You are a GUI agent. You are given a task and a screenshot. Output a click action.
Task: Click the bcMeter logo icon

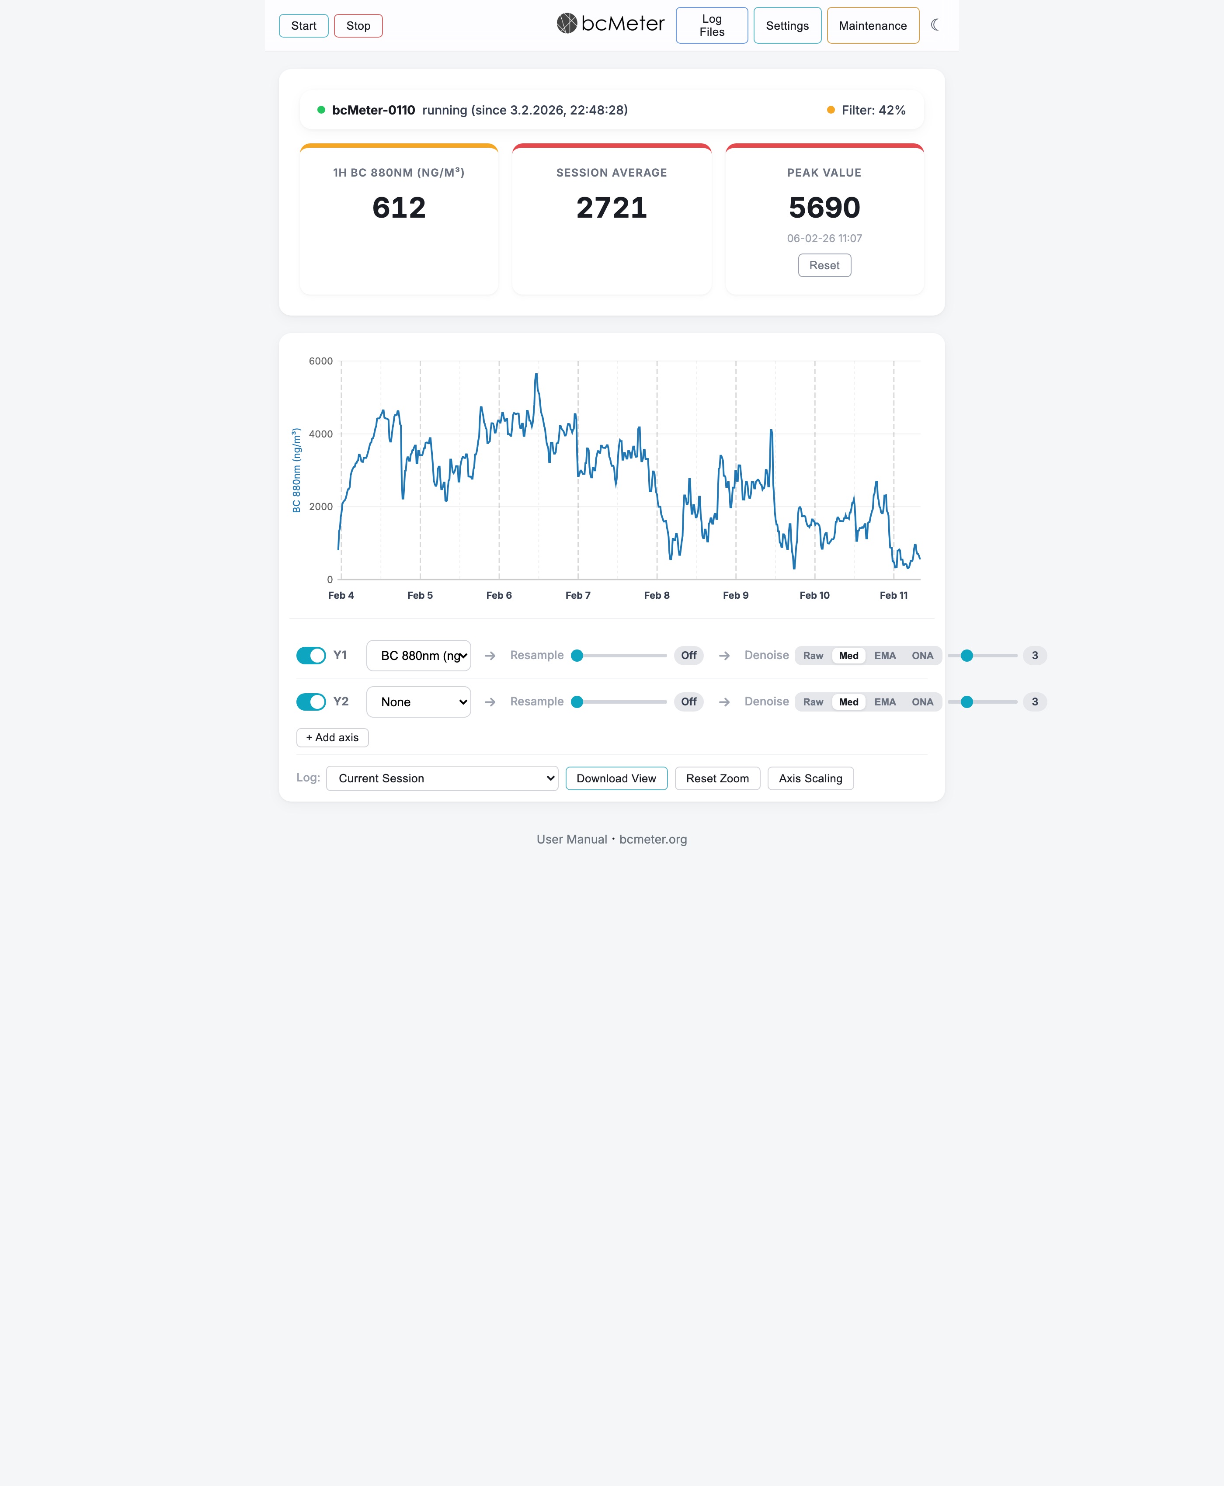pos(567,23)
